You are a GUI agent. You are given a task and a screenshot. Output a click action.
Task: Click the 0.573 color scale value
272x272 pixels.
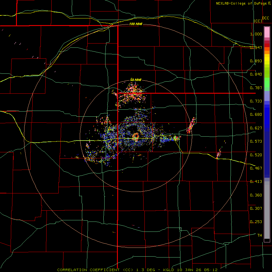pyautogui.click(x=256, y=141)
